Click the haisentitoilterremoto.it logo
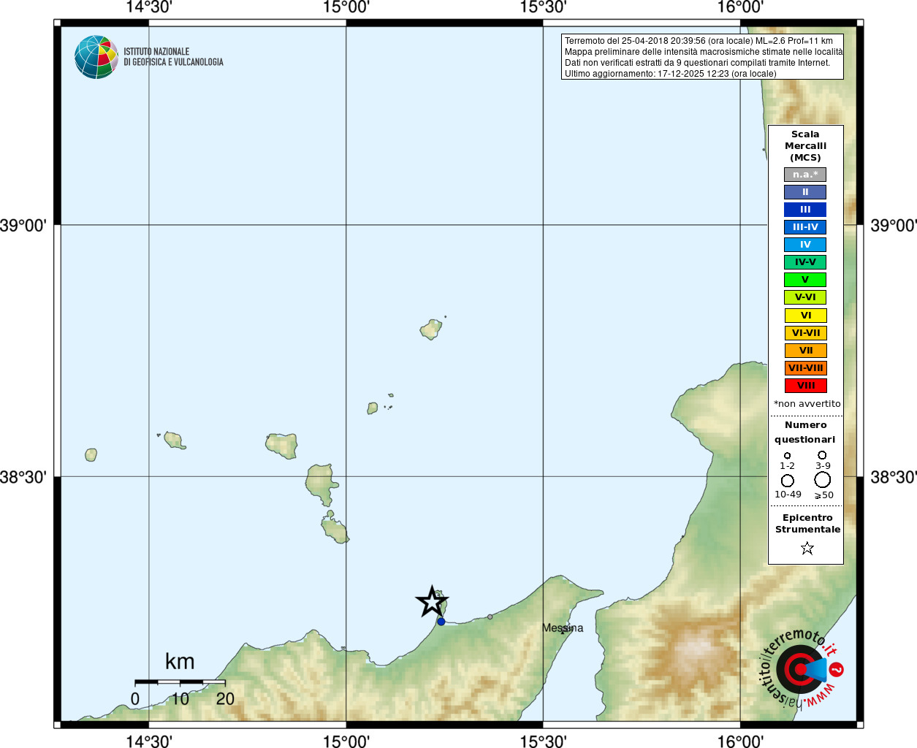This screenshot has width=917, height=748. (x=801, y=668)
